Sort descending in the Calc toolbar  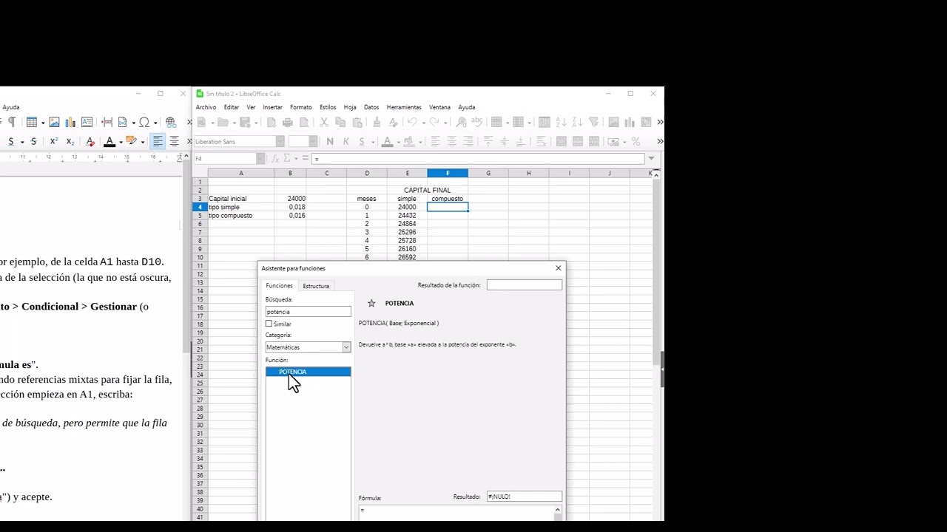pyautogui.click(x=578, y=122)
